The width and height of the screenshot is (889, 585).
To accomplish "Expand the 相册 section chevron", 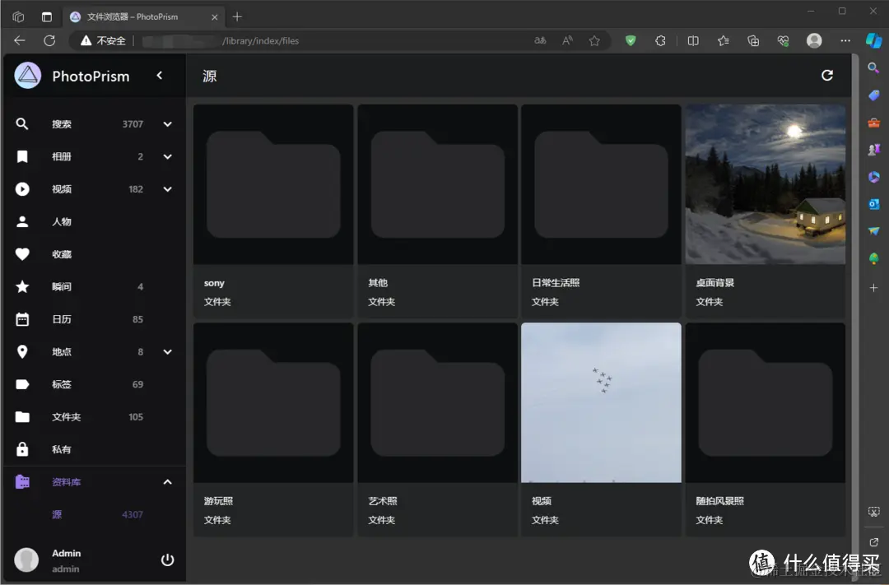I will (167, 156).
